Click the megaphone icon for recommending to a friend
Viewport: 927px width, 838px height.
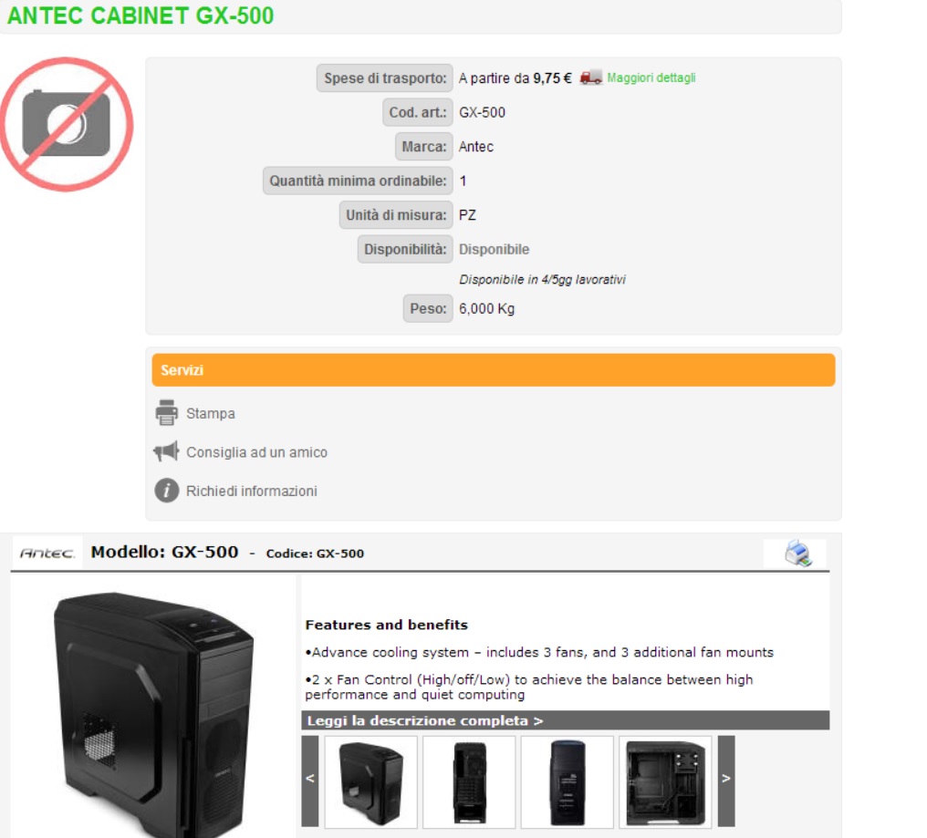[x=166, y=451]
